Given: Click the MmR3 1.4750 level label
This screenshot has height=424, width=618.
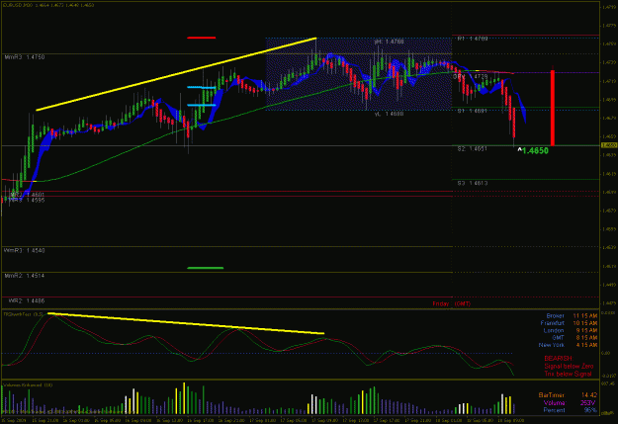Looking at the screenshot, I should tap(25, 57).
